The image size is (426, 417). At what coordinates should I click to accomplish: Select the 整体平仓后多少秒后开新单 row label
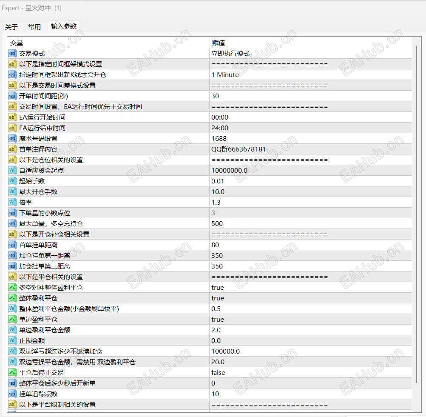(x=57, y=383)
